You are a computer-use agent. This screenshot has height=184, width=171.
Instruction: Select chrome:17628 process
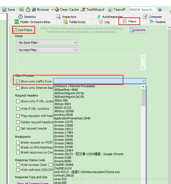point(97,136)
